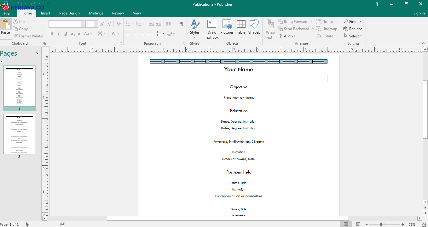
Task: Adjust the zoom slider handle
Action: (x=381, y=224)
